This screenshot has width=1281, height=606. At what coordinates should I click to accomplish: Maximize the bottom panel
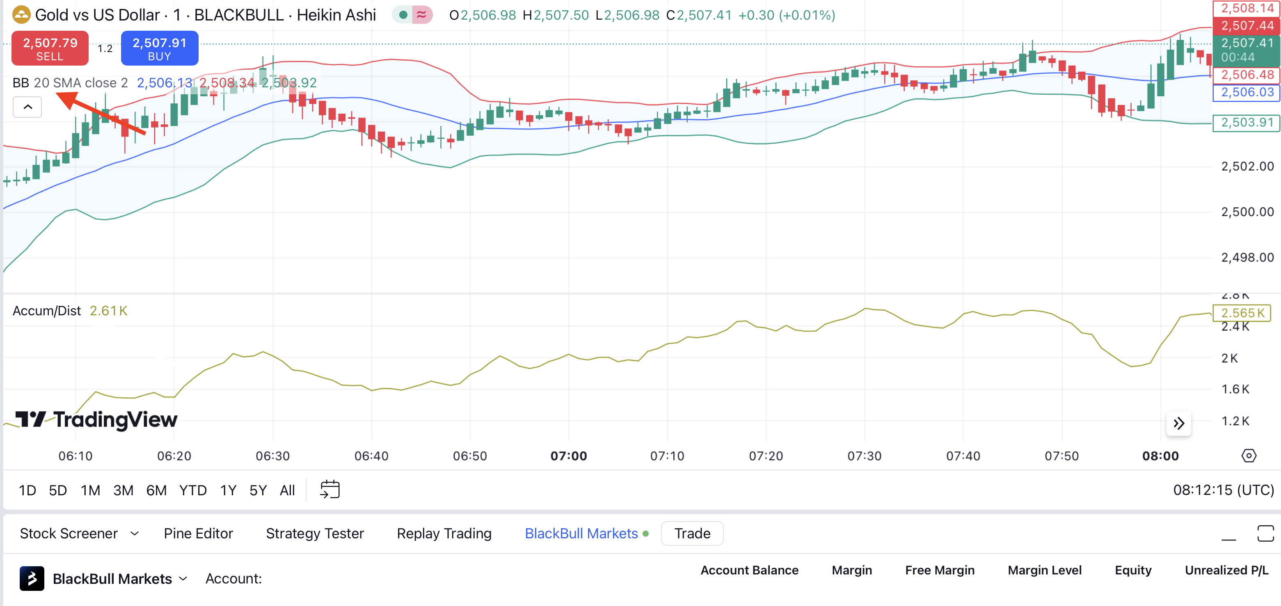click(x=1265, y=533)
